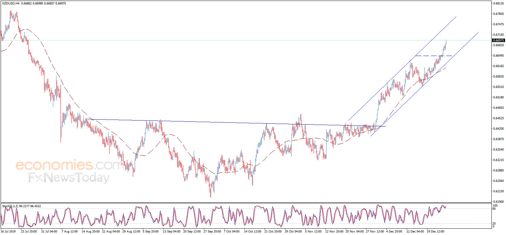506x235 pixels.
Task: Click the stochastic 20 level label
Action: [x=494, y=224]
